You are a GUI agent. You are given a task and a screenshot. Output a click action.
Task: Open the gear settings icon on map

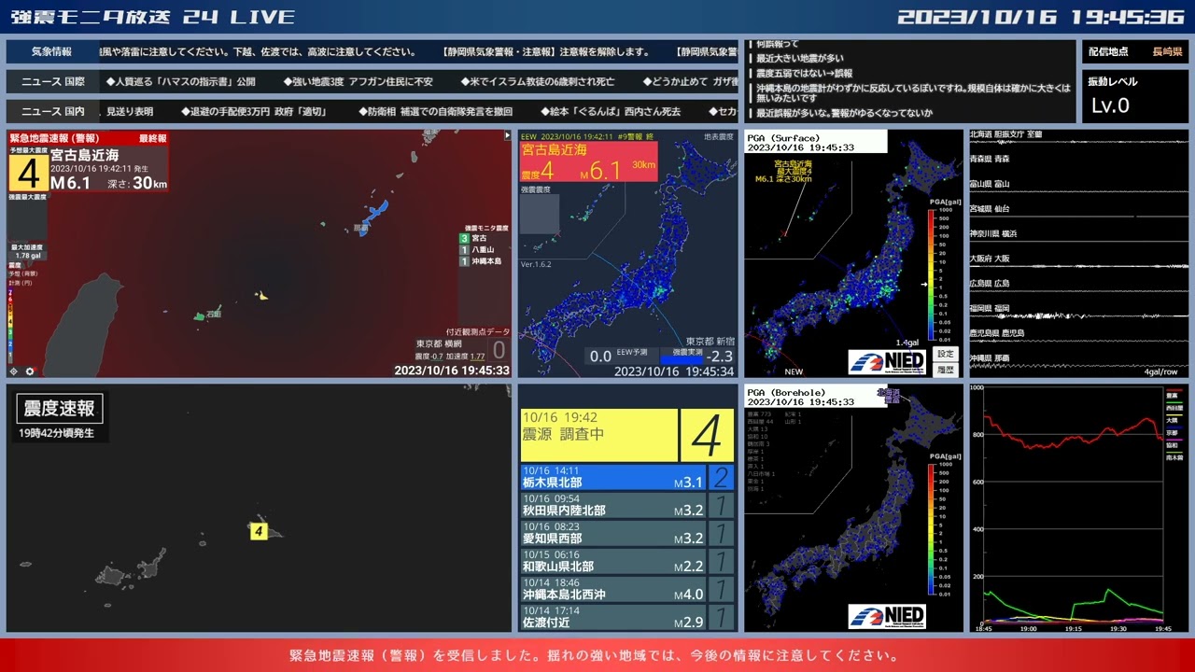(x=29, y=371)
